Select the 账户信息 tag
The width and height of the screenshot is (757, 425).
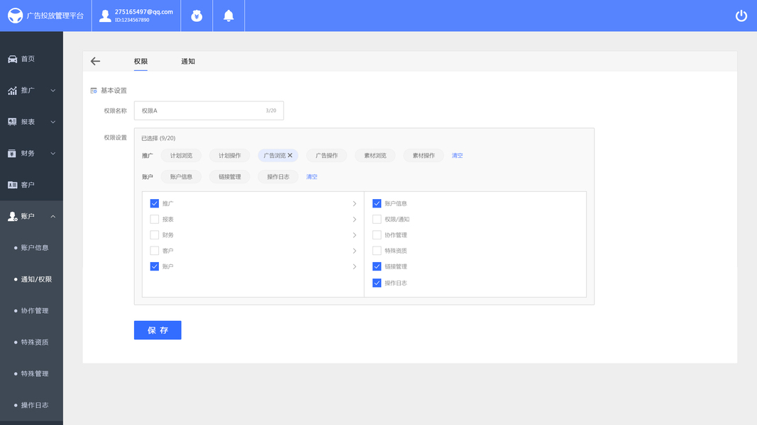tap(181, 177)
